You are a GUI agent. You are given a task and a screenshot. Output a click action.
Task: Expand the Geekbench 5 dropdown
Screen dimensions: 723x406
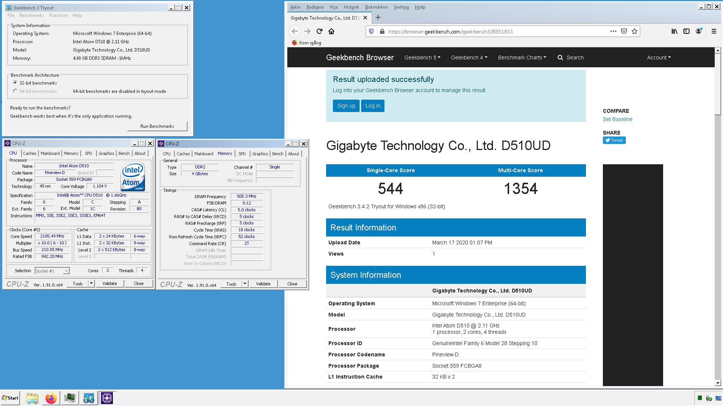(422, 58)
